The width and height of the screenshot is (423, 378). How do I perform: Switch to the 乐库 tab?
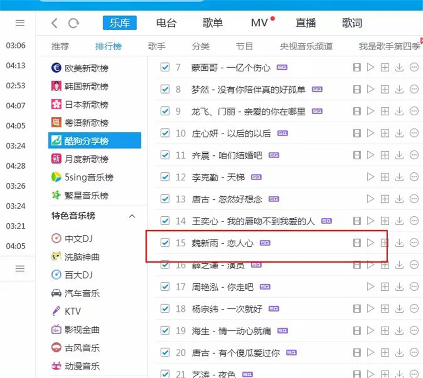(x=119, y=23)
